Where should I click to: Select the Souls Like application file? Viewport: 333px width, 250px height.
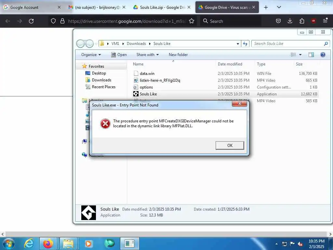point(225,94)
